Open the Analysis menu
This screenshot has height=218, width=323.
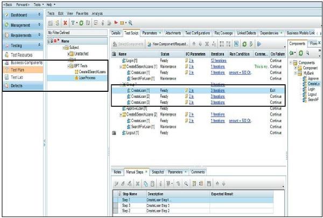[x=97, y=13]
